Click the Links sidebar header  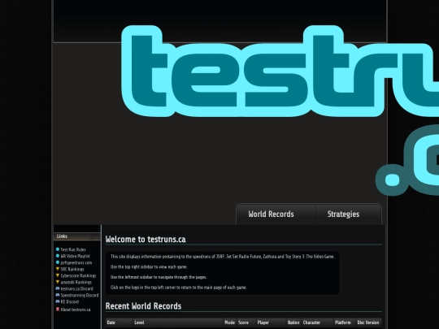(77, 236)
